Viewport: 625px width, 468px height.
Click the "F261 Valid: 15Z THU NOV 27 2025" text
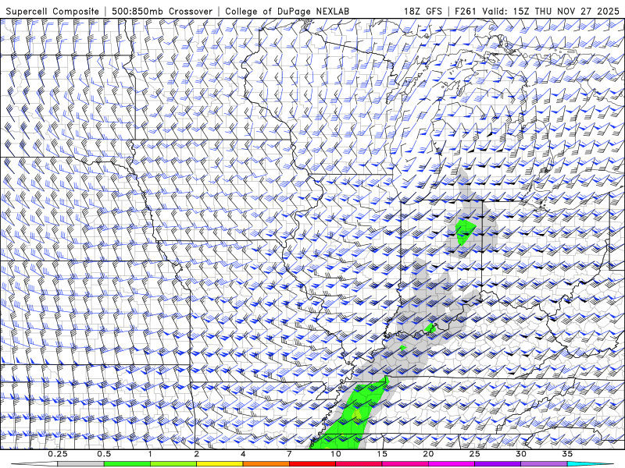(x=537, y=11)
